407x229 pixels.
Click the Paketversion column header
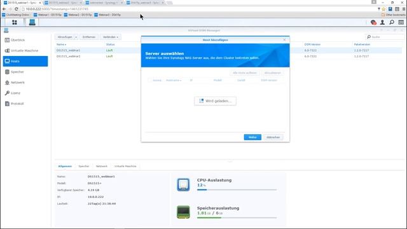pyautogui.click(x=362, y=45)
